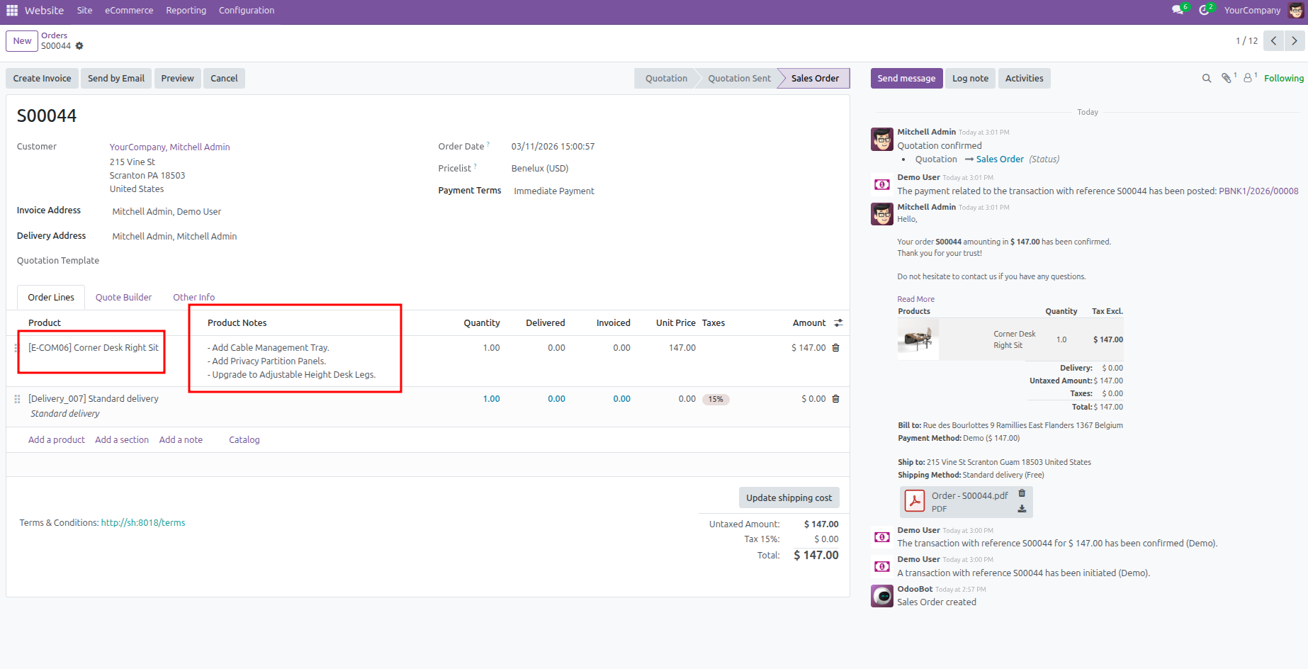This screenshot has height=669, width=1308.
Task: Go to the next order record
Action: pos(1294,41)
